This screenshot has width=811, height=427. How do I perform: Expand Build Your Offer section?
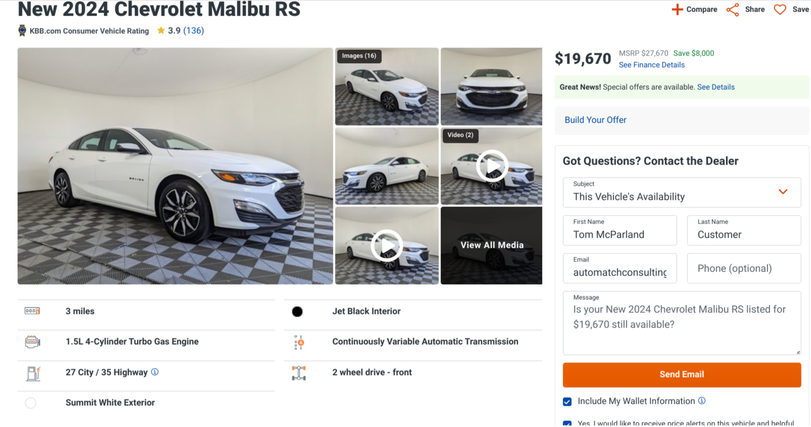tap(595, 120)
